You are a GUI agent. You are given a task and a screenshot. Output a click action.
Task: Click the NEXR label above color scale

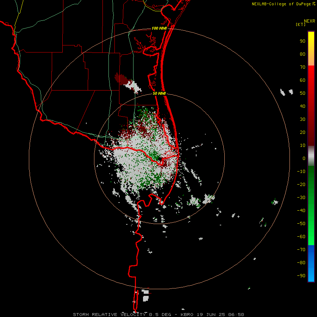click(x=310, y=21)
